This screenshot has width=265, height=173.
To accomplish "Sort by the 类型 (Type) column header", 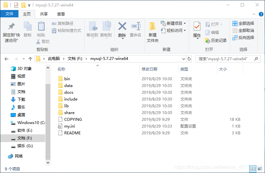I will pyautogui.click(x=184, y=69).
